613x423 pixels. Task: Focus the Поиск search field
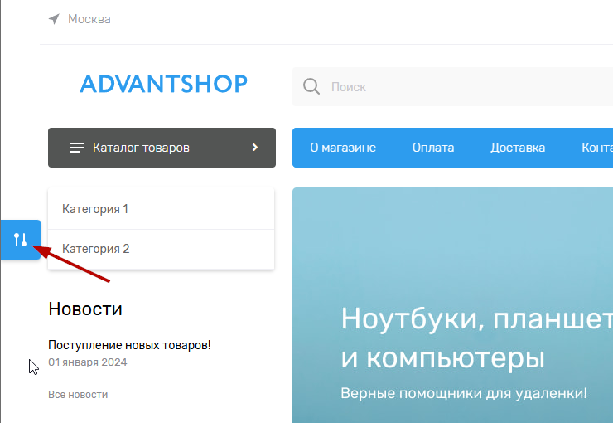(x=464, y=86)
